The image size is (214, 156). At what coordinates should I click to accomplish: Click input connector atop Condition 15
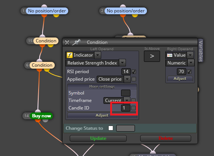42,36
